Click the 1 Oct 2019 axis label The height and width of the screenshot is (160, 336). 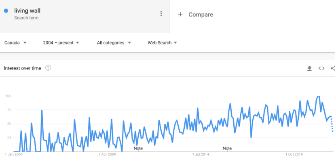tap(294, 154)
